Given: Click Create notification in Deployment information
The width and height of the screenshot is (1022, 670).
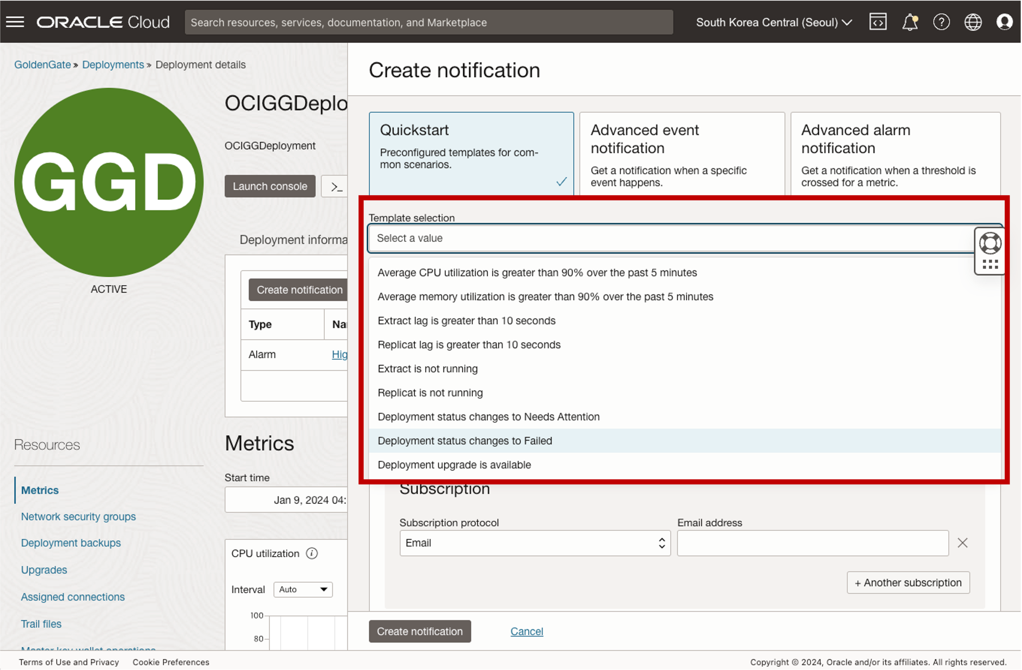Looking at the screenshot, I should (298, 290).
